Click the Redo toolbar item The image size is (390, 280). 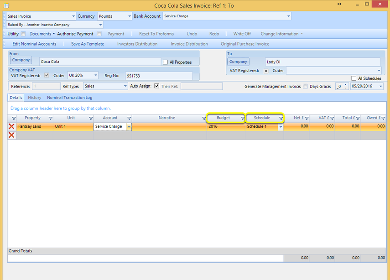pos(214,34)
